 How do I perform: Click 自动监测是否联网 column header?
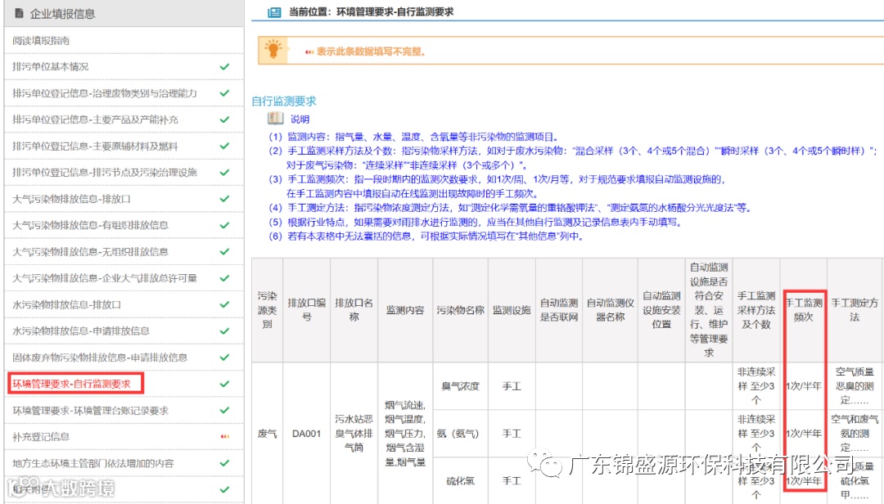pyautogui.click(x=559, y=310)
